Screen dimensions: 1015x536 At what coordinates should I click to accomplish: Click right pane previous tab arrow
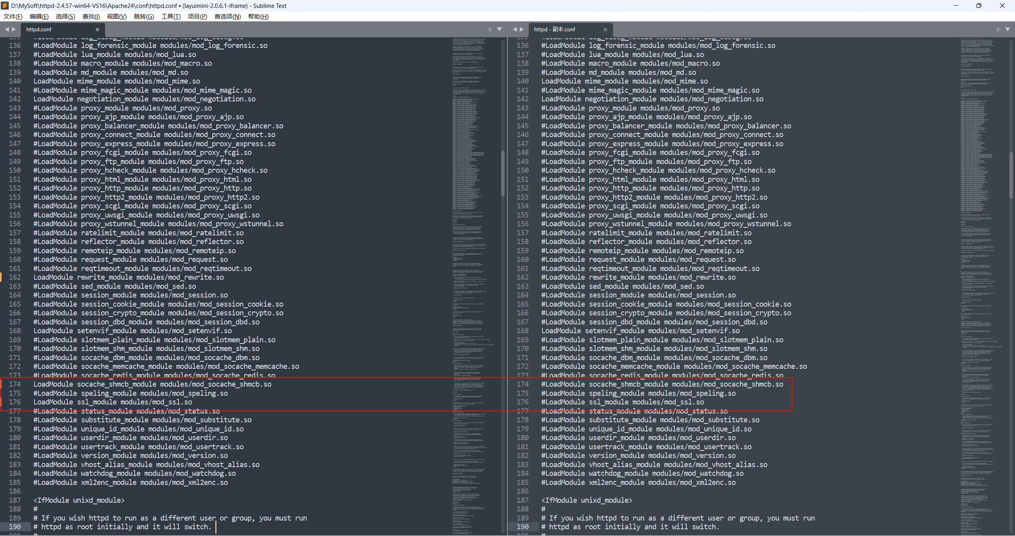(515, 29)
